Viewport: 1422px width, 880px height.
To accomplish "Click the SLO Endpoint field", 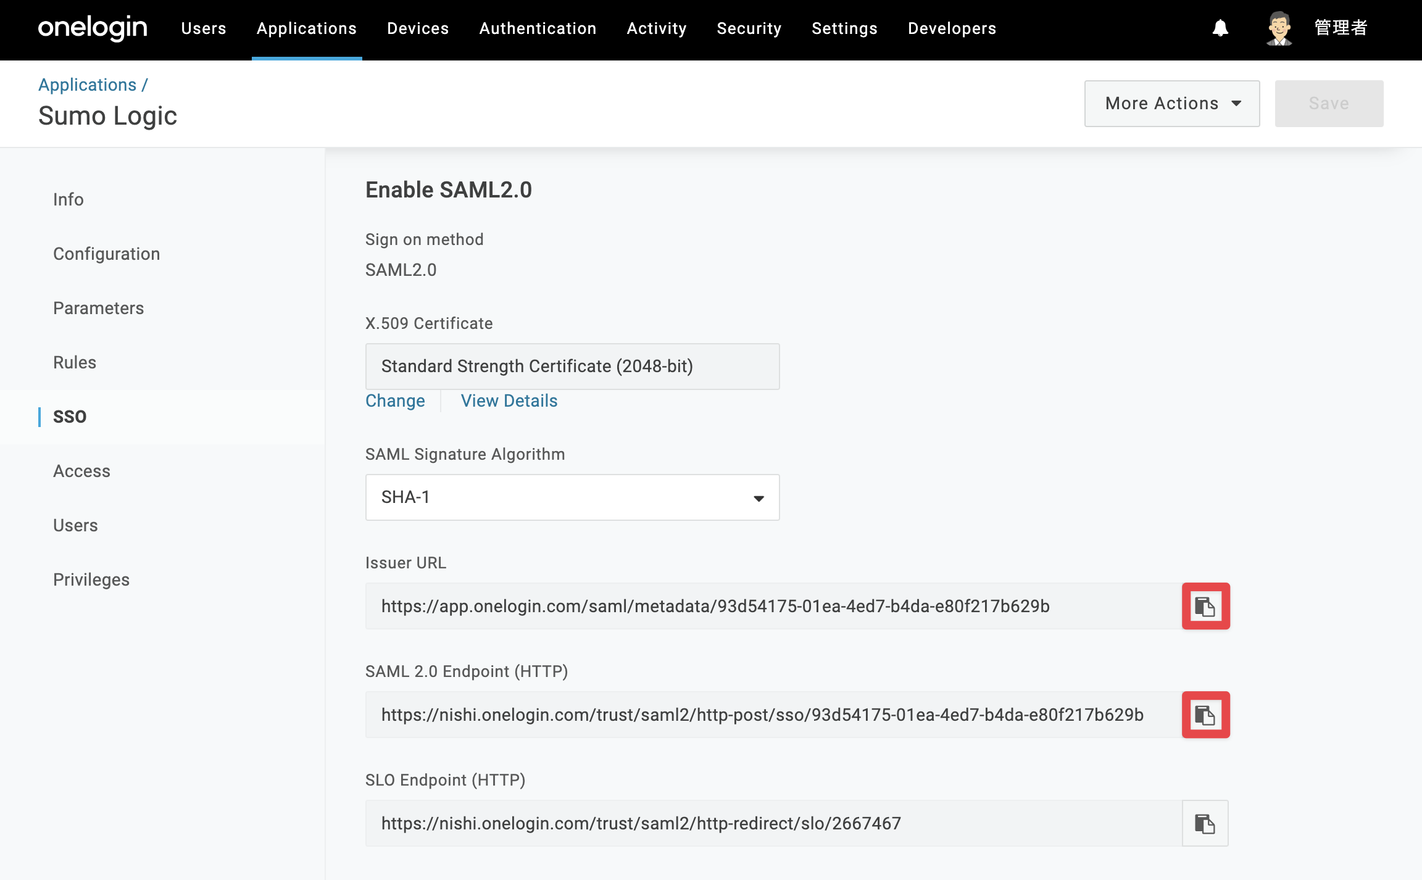I will [774, 823].
